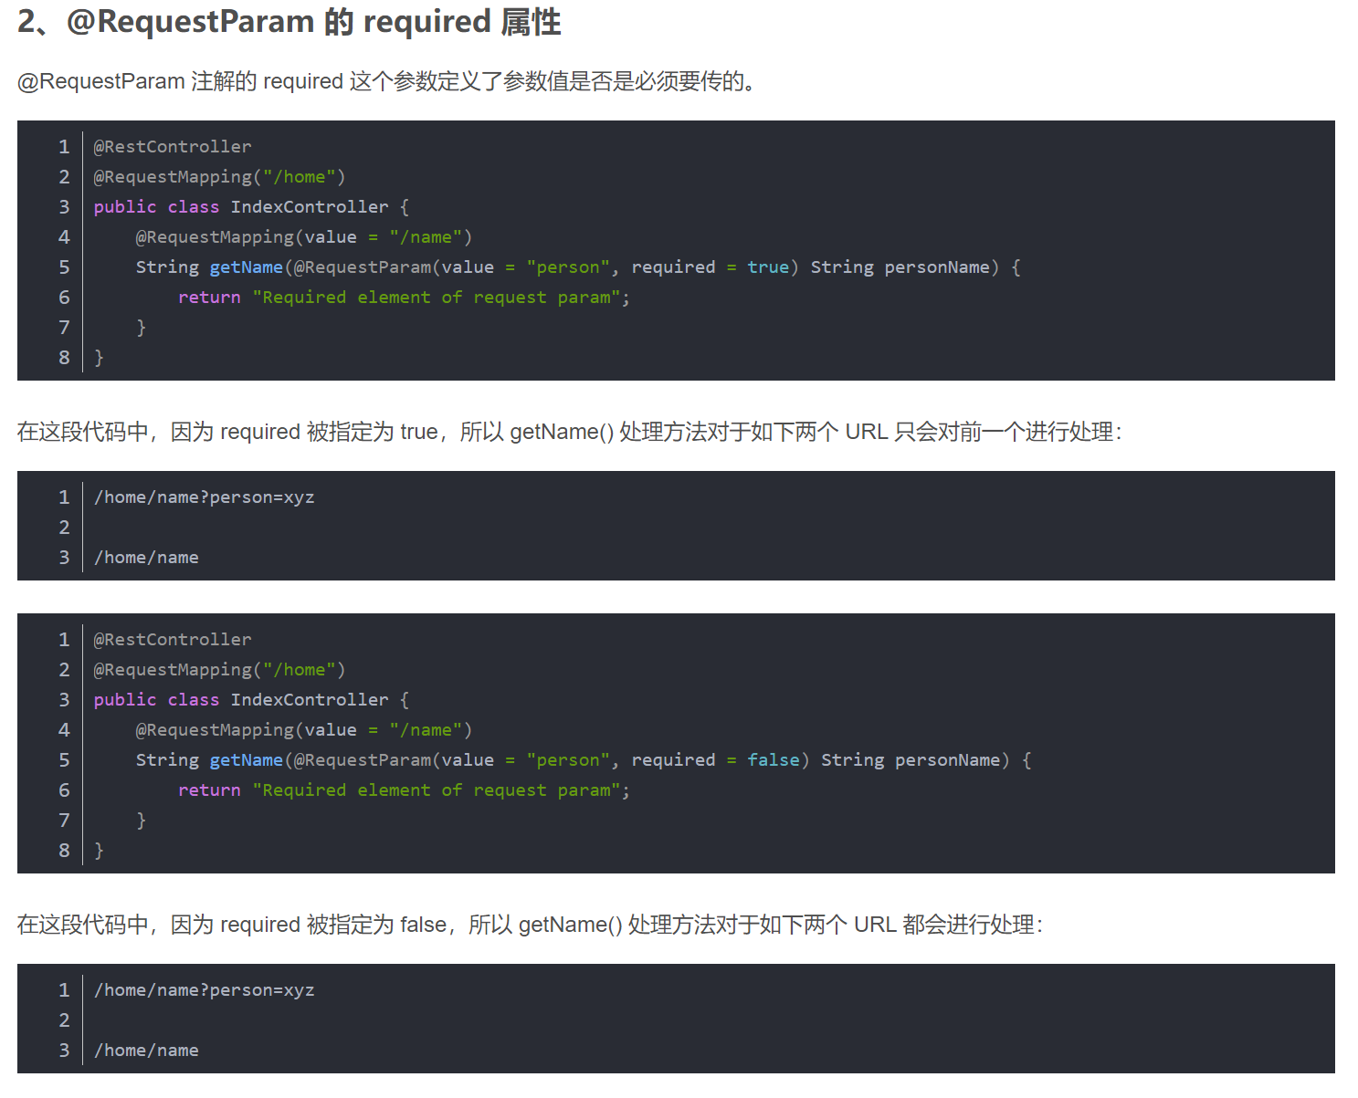1358x1098 pixels.
Task: Click '@RequestMapping(value = "/name")' in first code block
Action: pos(304,236)
